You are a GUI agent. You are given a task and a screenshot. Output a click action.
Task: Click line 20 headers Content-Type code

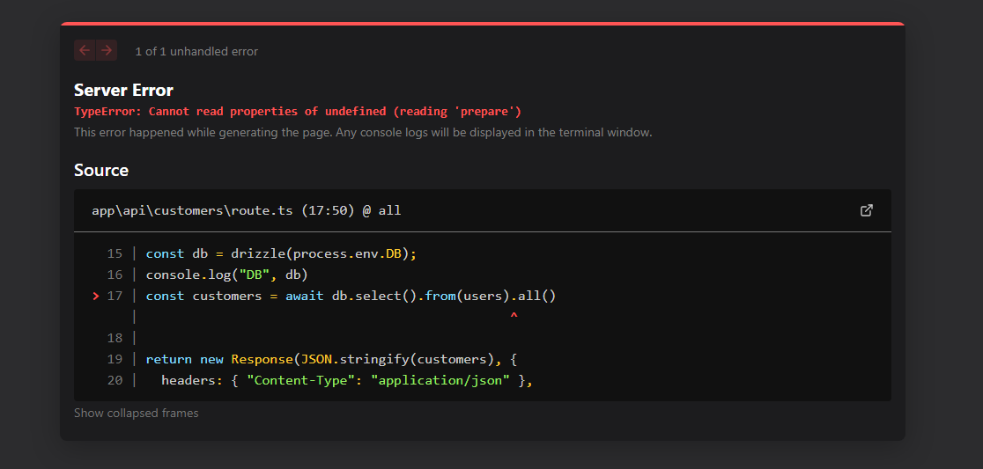click(347, 380)
